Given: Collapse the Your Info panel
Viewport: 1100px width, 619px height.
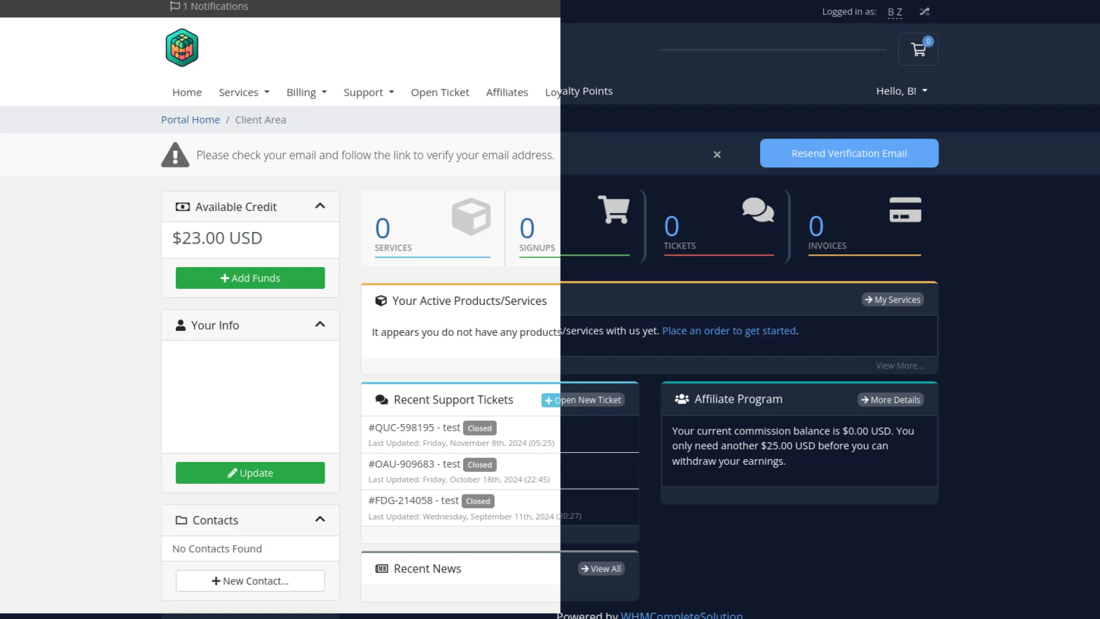Looking at the screenshot, I should pos(320,325).
